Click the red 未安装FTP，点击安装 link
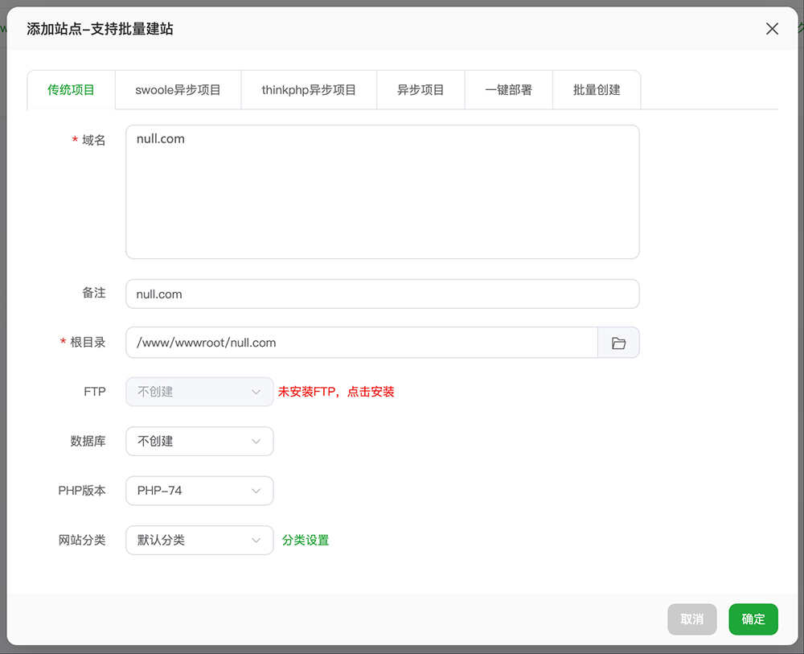This screenshot has width=804, height=654. 336,392
